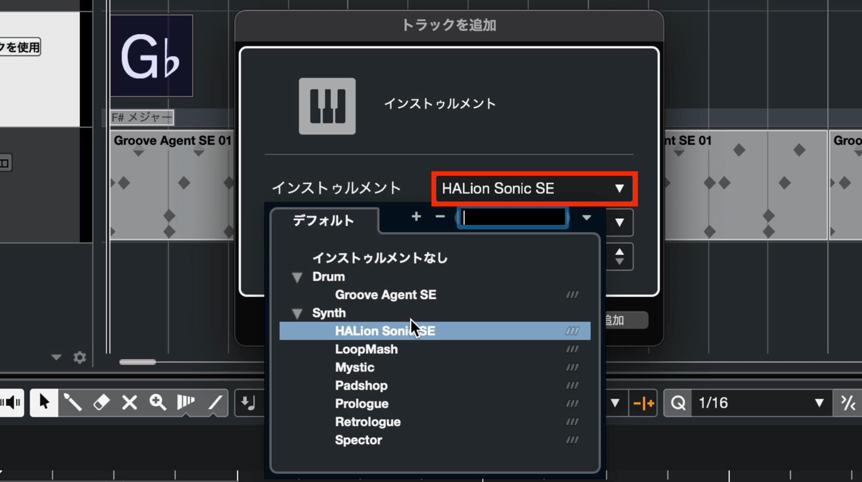Choose Retrologue synth
The image size is (862, 482).
[x=368, y=422]
